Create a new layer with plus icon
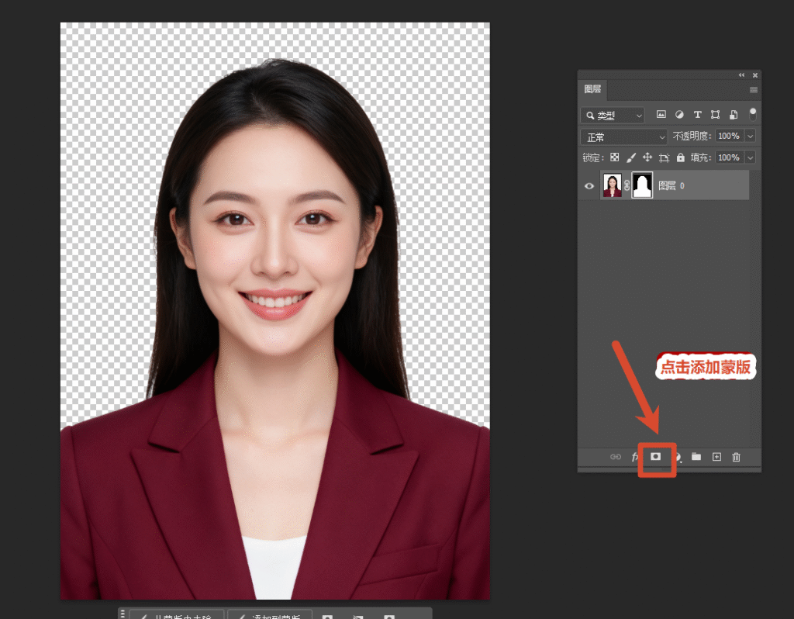The width and height of the screenshot is (794, 619). (x=717, y=457)
